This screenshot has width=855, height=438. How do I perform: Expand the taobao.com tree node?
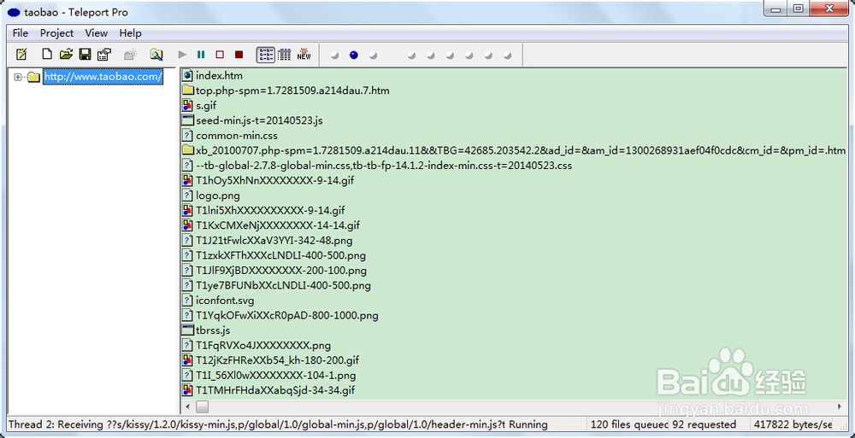[x=18, y=78]
